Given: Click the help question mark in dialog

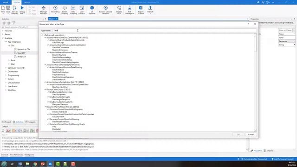Looking at the screenshot, I should (248, 24).
